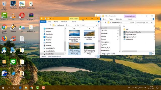Screen dimensions: 161x90
Task: Open the taskbar search magnifier
Action: (x=9, y=88)
